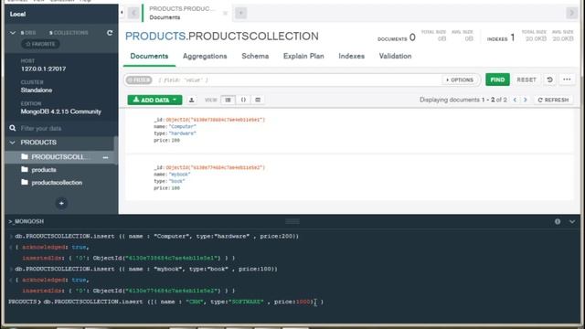585x329 pixels.
Task: Run the query with FIND
Action: pos(497,80)
